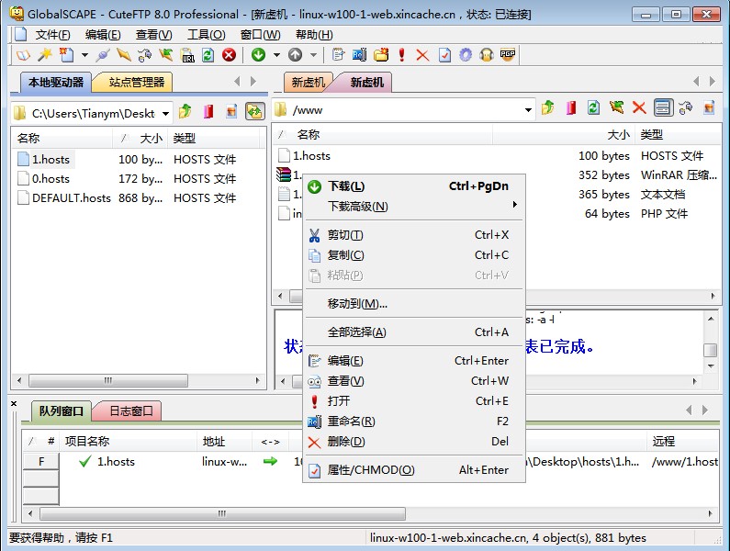Click the remote pane Refresh icon
730x551 pixels.
tap(593, 108)
